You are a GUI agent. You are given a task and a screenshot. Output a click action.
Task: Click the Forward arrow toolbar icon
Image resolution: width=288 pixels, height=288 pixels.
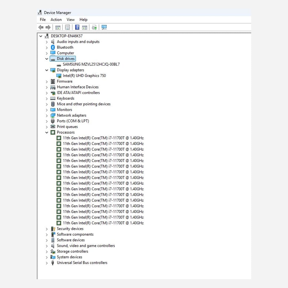coord(48,27)
